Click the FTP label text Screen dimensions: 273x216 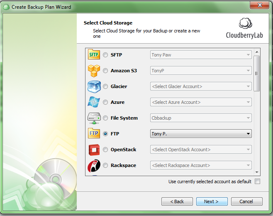tap(115, 134)
